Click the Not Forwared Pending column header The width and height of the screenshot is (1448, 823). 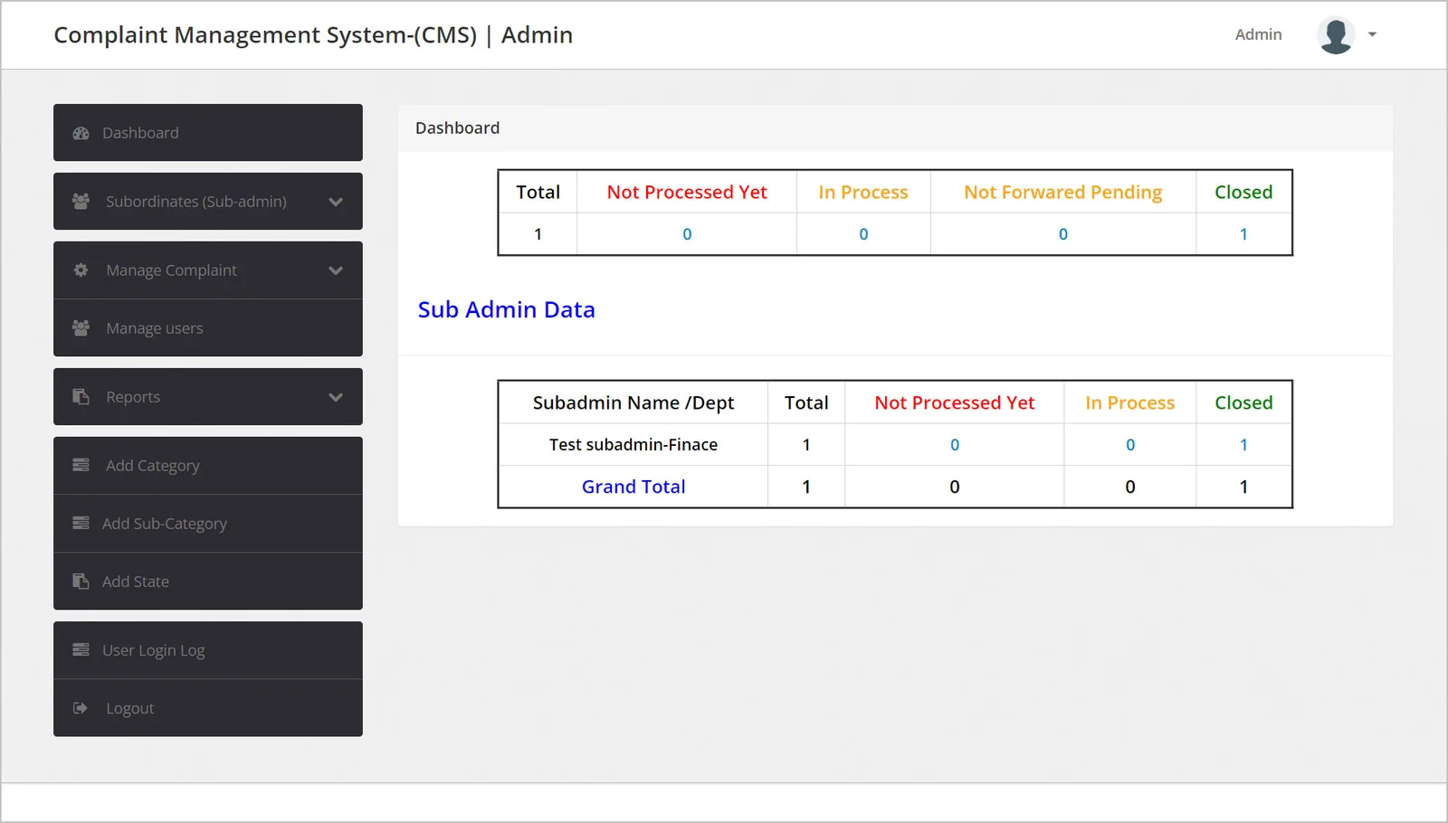pyautogui.click(x=1063, y=192)
